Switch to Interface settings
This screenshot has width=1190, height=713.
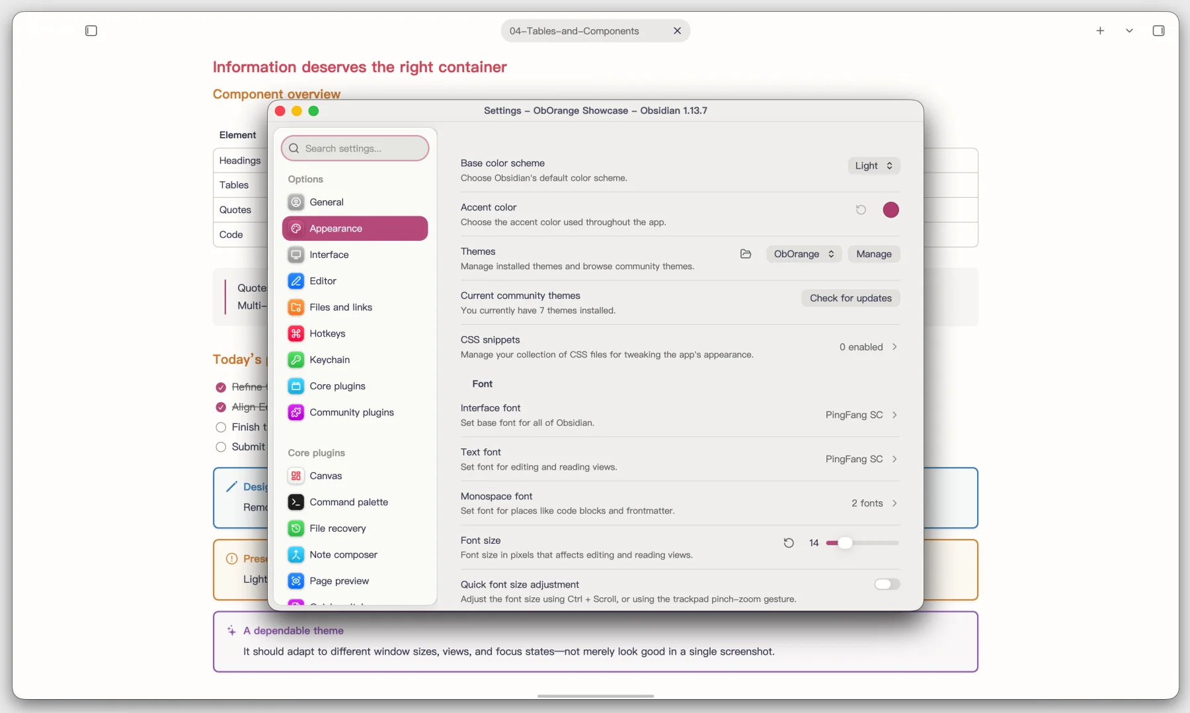355,255
